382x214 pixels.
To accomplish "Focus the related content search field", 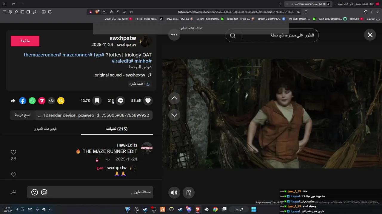I will (x=280, y=35).
